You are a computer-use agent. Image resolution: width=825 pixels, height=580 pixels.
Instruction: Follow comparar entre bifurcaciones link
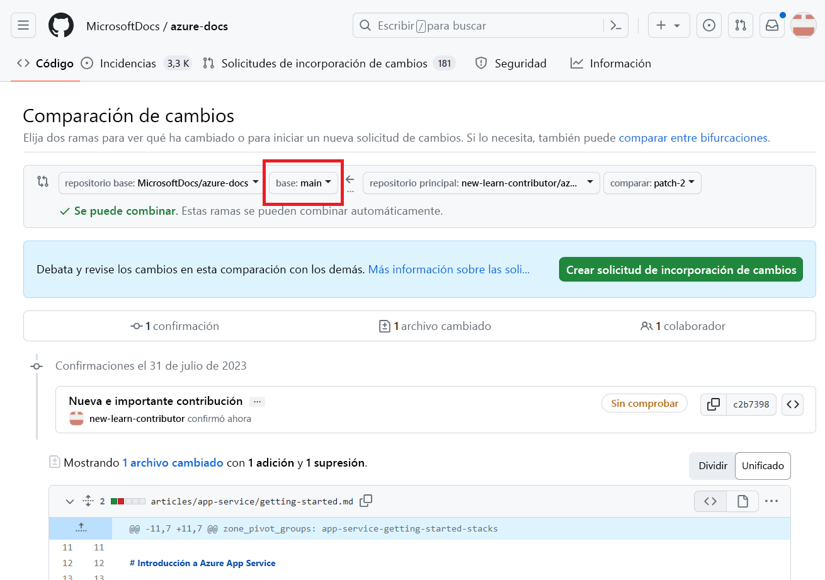pyautogui.click(x=693, y=138)
